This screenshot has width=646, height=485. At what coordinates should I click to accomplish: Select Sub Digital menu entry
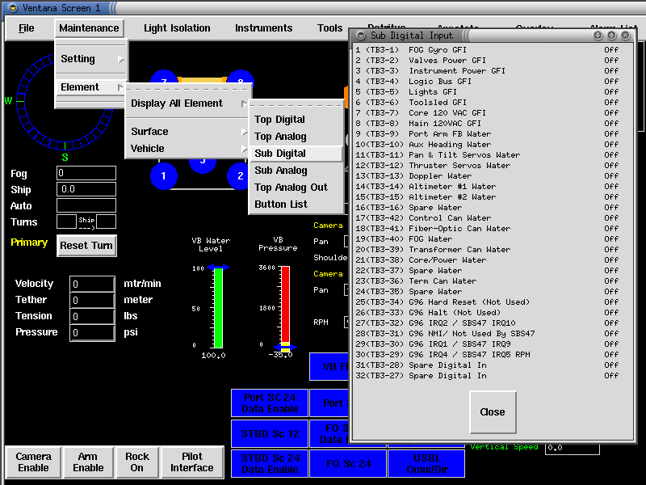(296, 154)
